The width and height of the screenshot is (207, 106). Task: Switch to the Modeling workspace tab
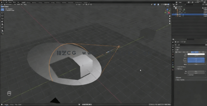(x=28, y=2)
